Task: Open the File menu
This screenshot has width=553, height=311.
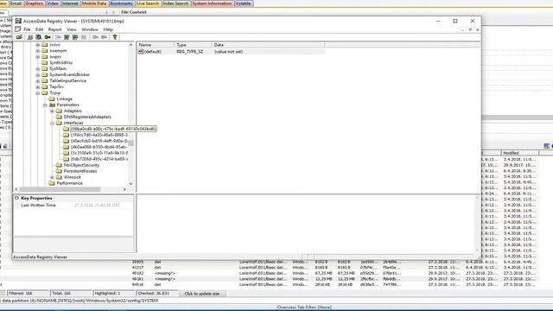Action: (27, 29)
